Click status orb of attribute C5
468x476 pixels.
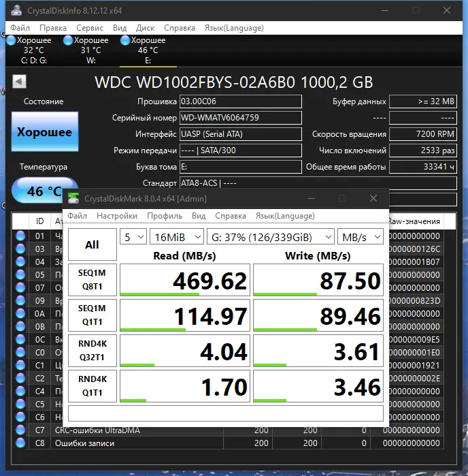tap(20, 404)
